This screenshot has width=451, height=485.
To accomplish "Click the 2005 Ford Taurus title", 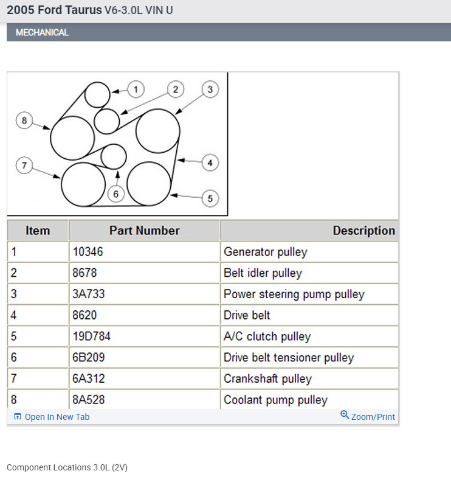I will click(x=54, y=10).
